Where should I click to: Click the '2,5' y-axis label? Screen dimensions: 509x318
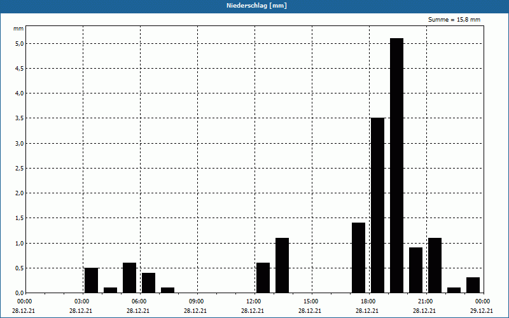19,169
